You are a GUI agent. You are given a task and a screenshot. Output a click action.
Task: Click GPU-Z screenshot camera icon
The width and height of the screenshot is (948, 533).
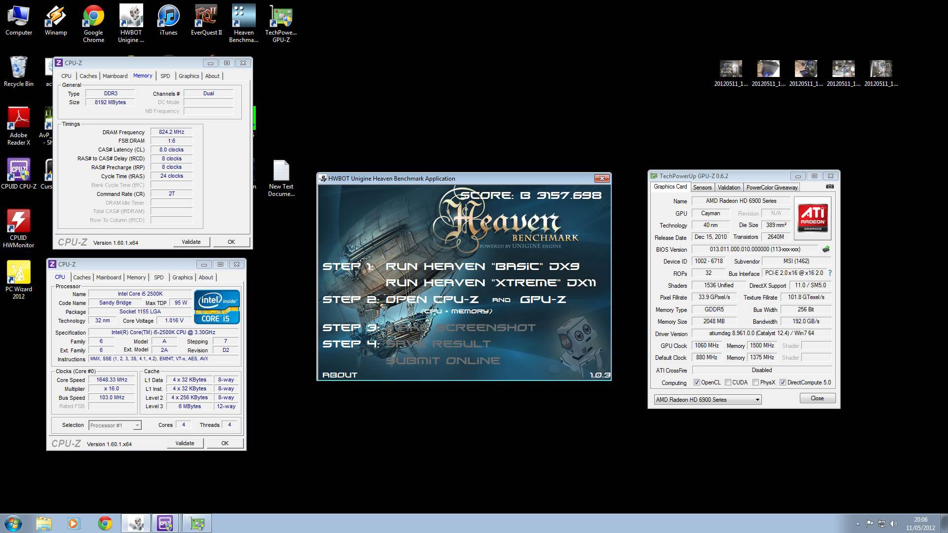click(x=830, y=187)
